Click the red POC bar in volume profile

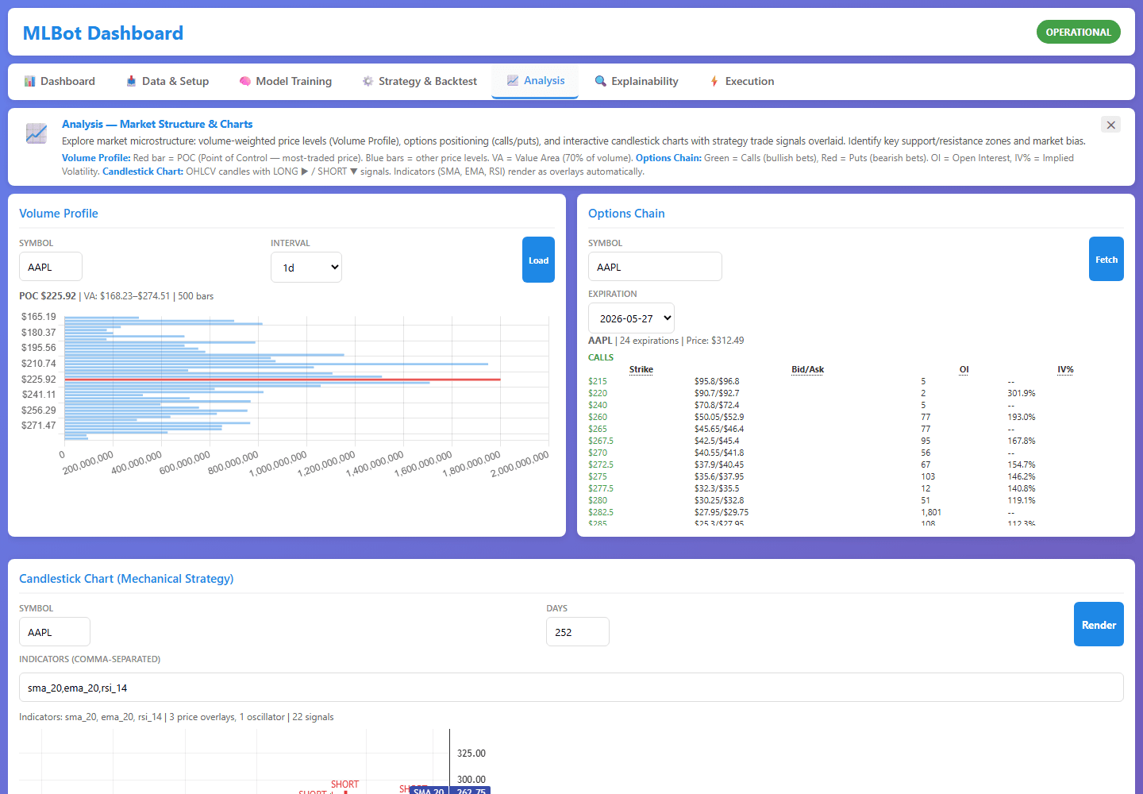(283, 380)
